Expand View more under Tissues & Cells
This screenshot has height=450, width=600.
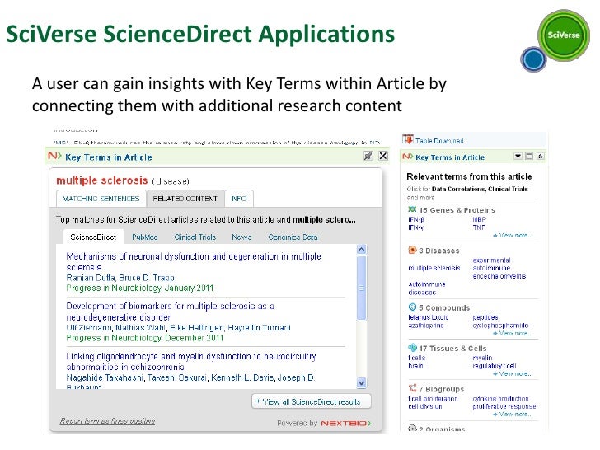[513, 374]
